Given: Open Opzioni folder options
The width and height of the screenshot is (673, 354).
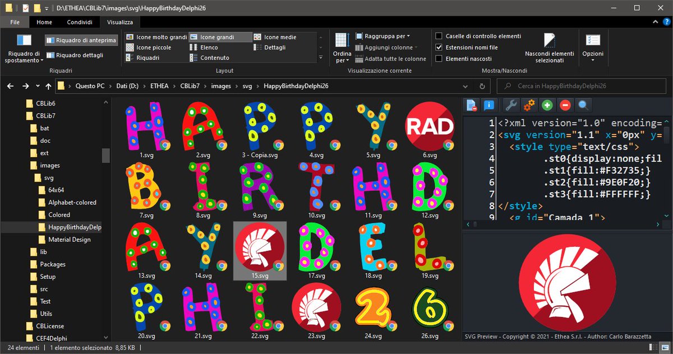Looking at the screenshot, I should tap(593, 48).
